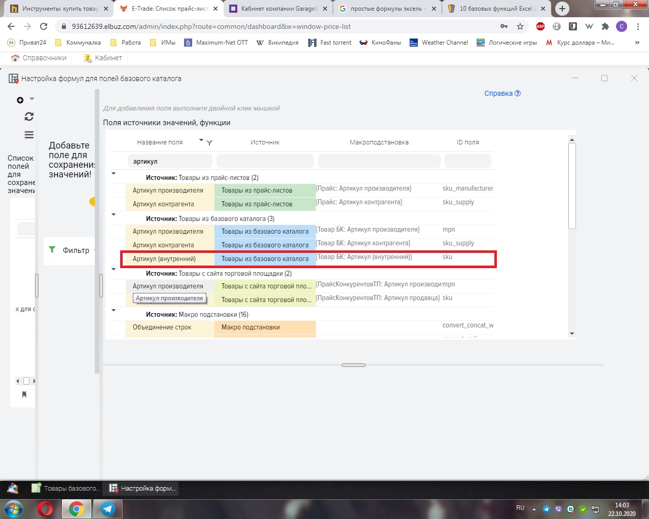This screenshot has height=519, width=649.
Task: Click the empty Макроподстановка filter input
Action: pyautogui.click(x=379, y=161)
